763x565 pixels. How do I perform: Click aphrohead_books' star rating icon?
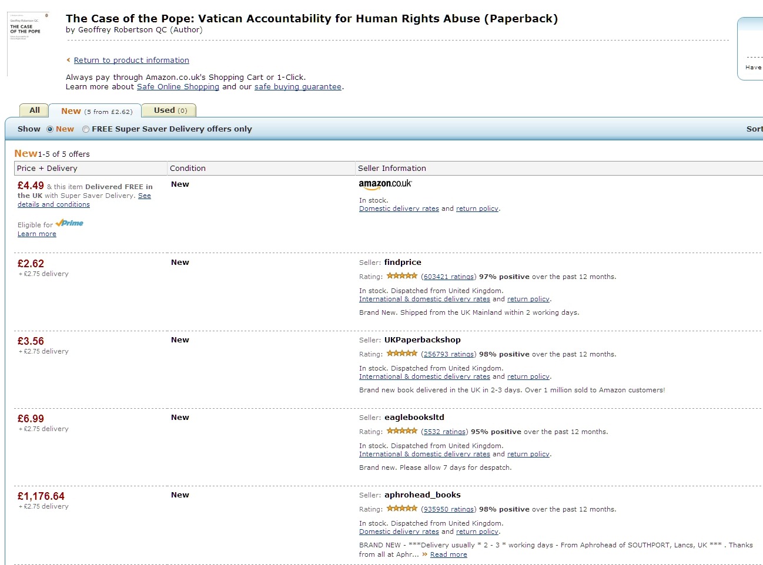[x=402, y=509]
